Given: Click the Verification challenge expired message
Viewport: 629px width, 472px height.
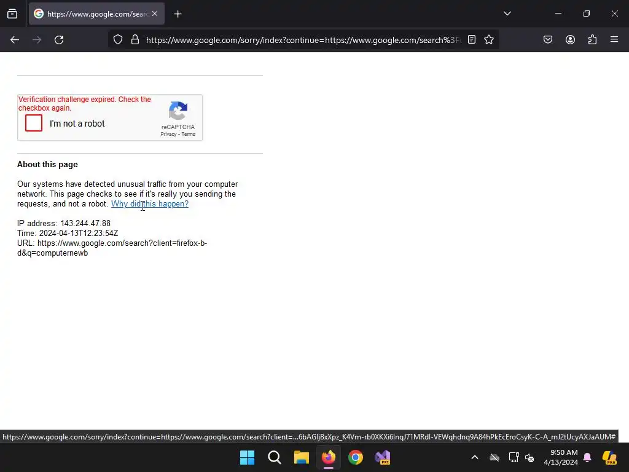Looking at the screenshot, I should coord(85,103).
